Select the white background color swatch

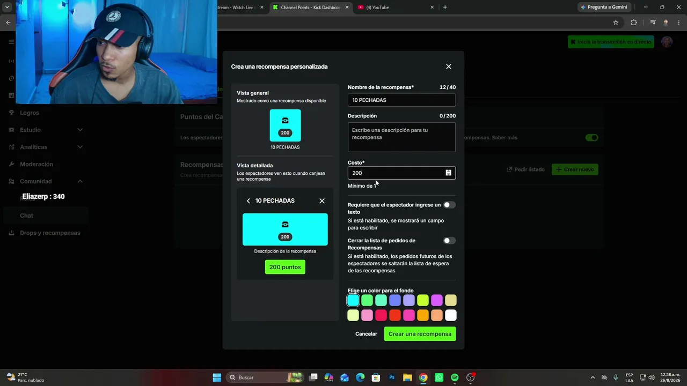point(451,315)
